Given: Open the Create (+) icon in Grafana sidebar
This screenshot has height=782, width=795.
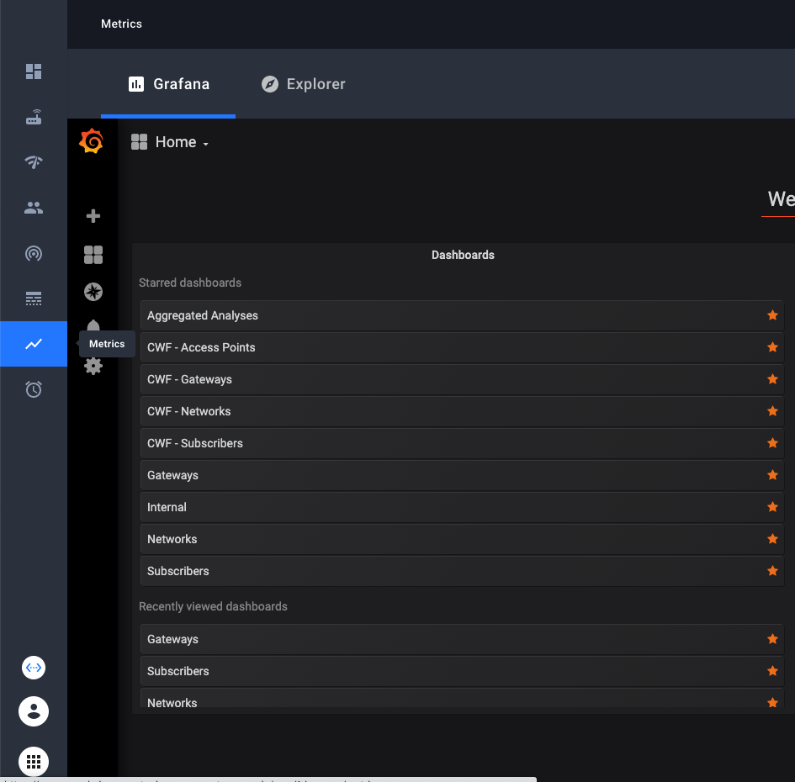Looking at the screenshot, I should pyautogui.click(x=93, y=216).
